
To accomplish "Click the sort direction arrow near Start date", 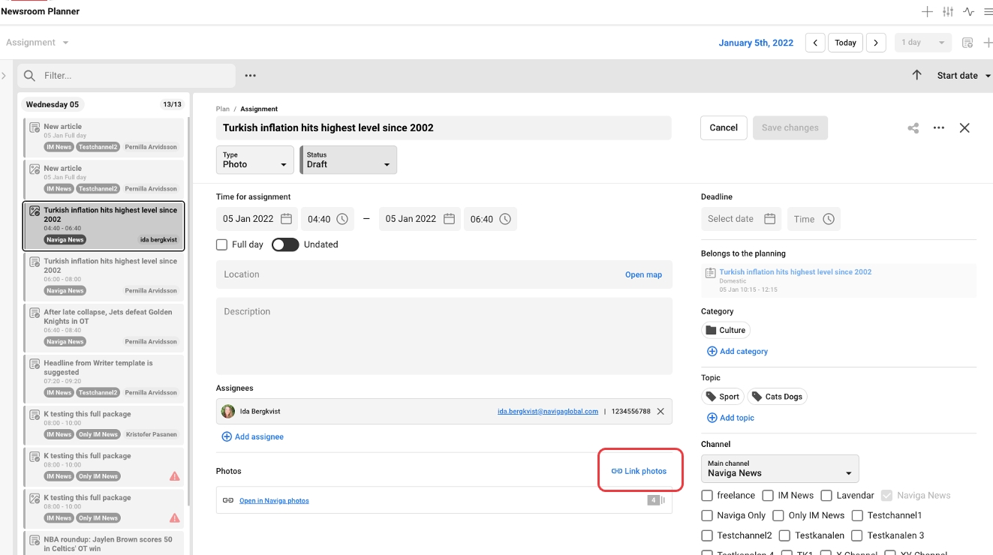I will (x=916, y=75).
